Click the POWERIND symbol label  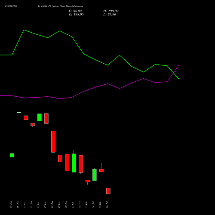point(11,6)
